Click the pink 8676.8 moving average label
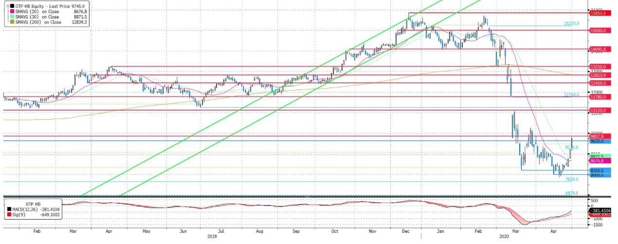Viewport: 618px width, 244px height. [x=597, y=161]
